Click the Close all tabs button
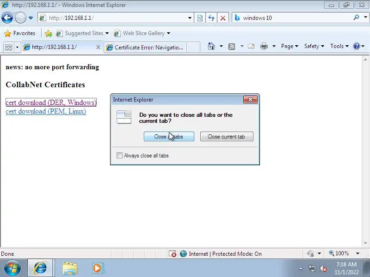 (169, 137)
